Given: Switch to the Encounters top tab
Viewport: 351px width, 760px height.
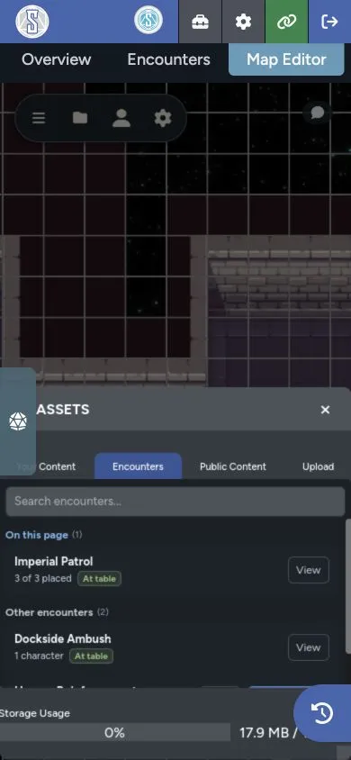Looking at the screenshot, I should click(x=168, y=59).
